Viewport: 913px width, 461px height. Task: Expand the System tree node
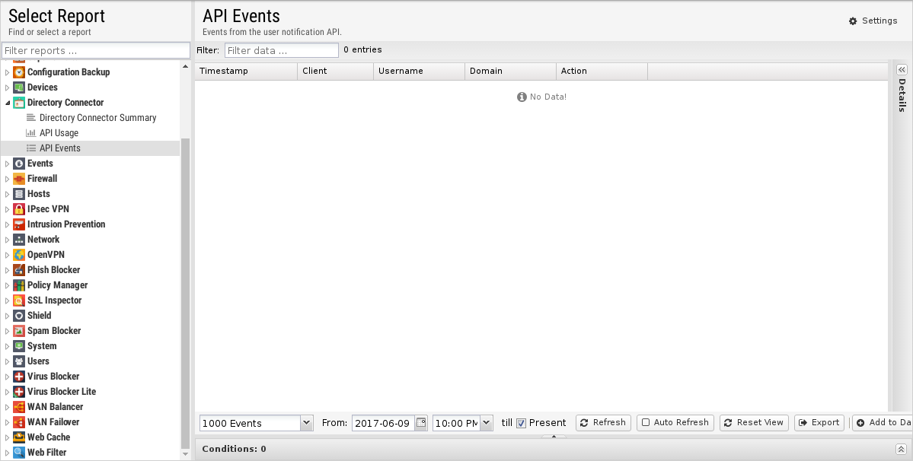click(8, 346)
